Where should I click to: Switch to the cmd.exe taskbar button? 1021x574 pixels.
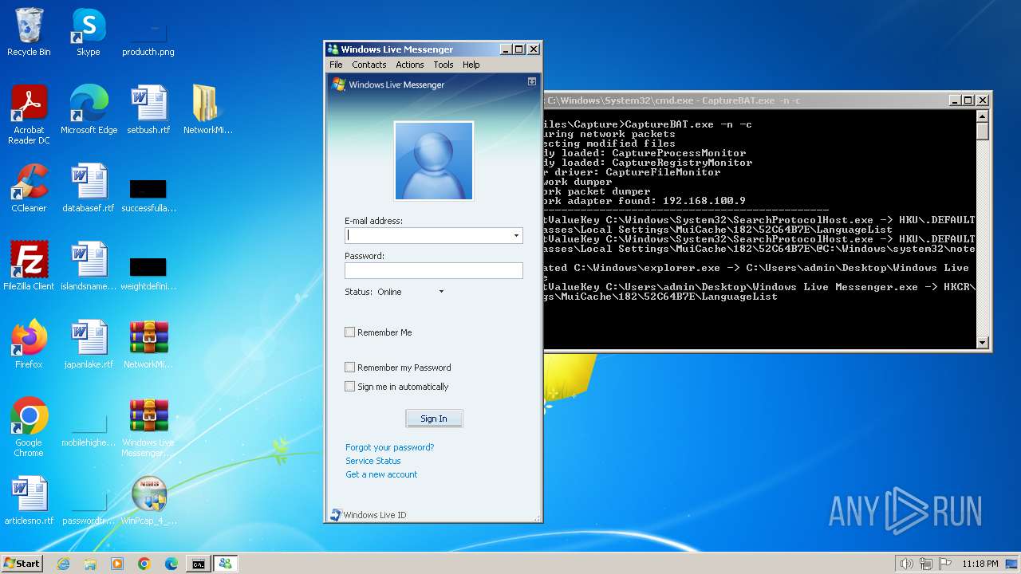pyautogui.click(x=198, y=564)
